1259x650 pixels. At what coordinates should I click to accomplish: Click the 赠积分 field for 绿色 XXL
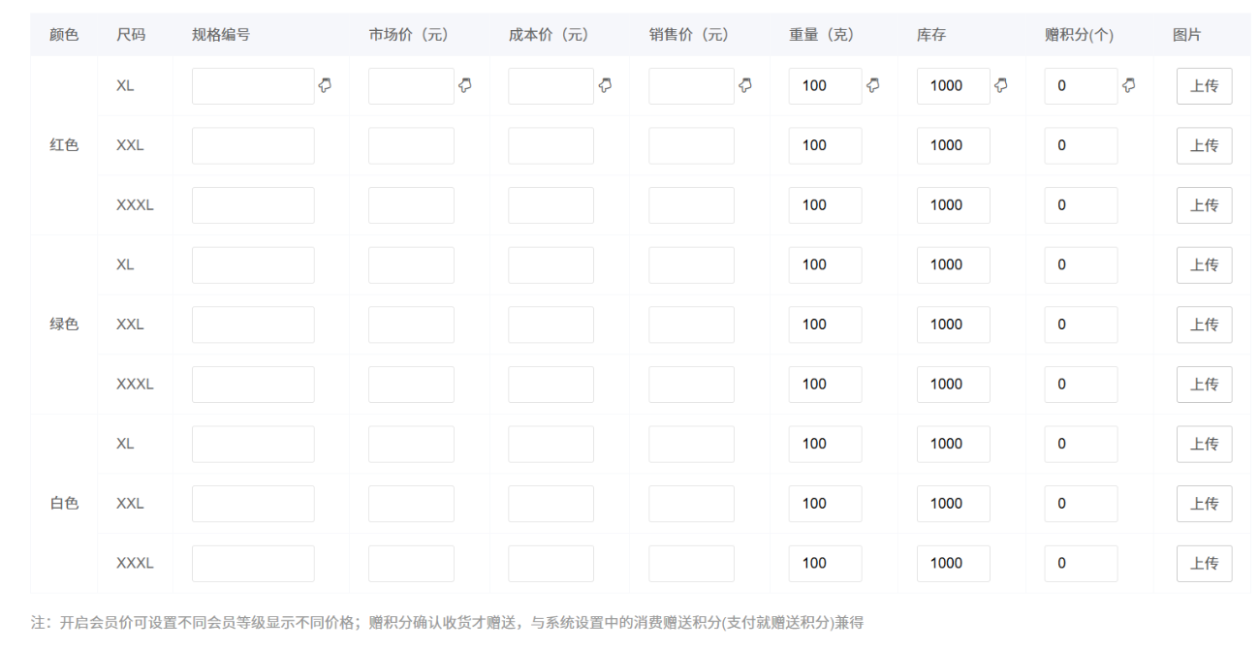(1081, 325)
